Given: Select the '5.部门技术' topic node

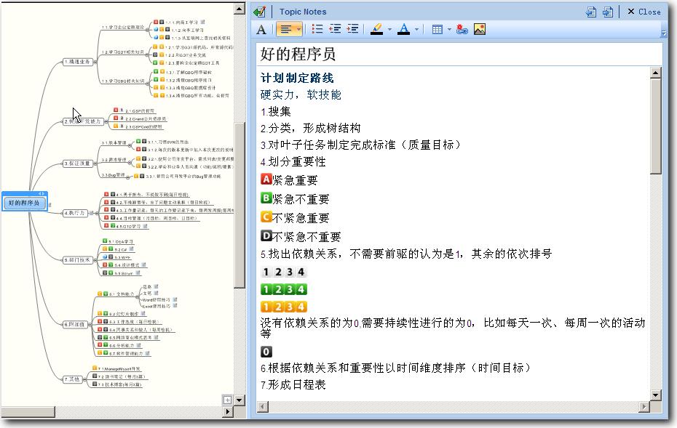Looking at the screenshot, I should pos(77,259).
